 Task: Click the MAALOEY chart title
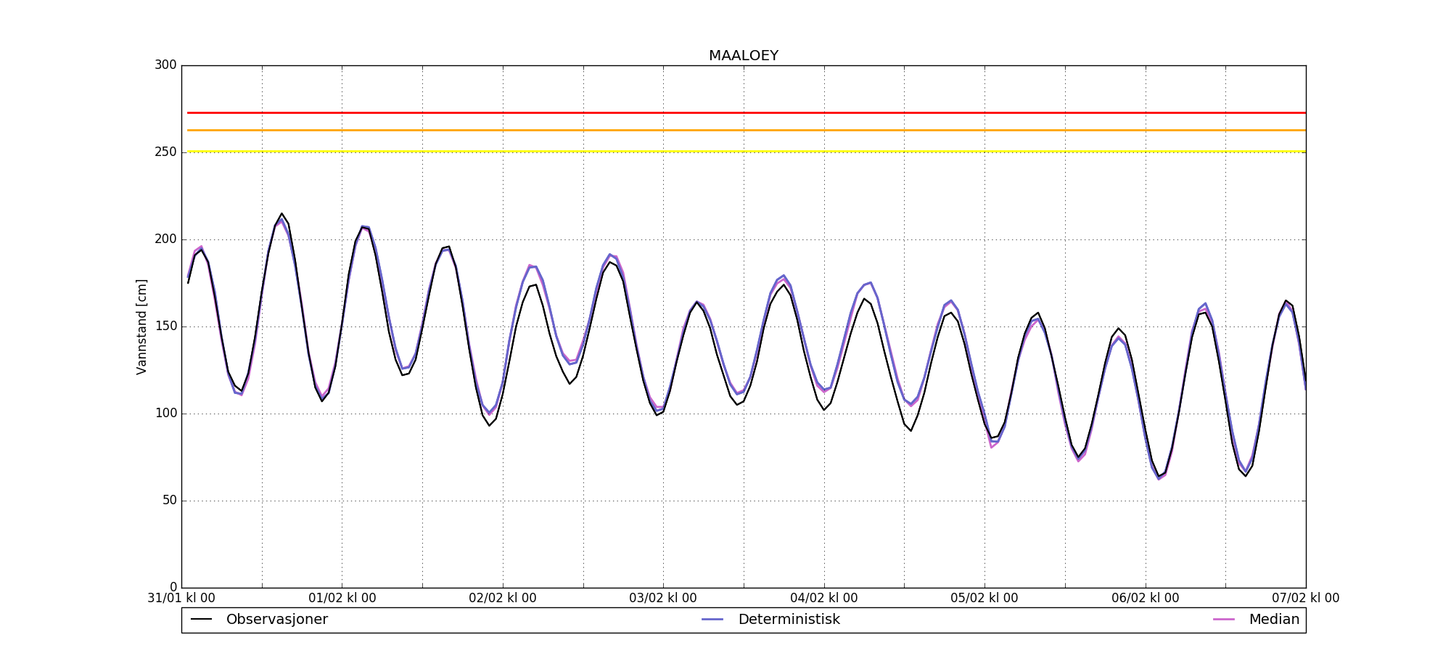click(744, 56)
